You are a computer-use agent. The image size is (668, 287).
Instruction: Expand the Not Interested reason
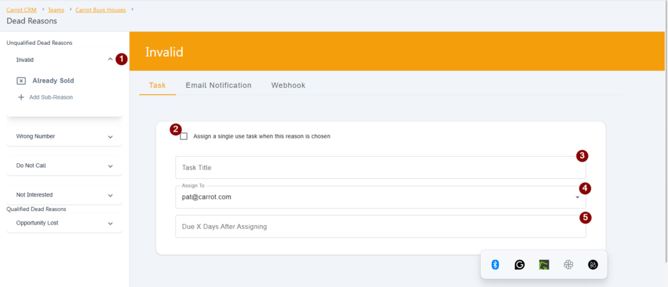point(110,196)
